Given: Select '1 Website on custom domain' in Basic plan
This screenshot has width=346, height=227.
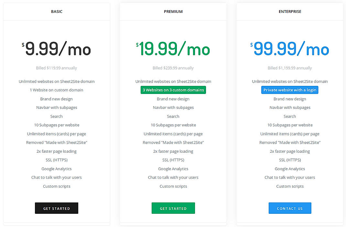Looking at the screenshot, I should [57, 90].
